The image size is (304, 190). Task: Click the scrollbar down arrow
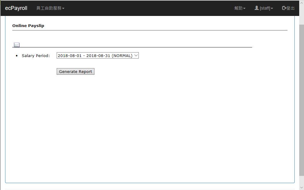(302, 188)
